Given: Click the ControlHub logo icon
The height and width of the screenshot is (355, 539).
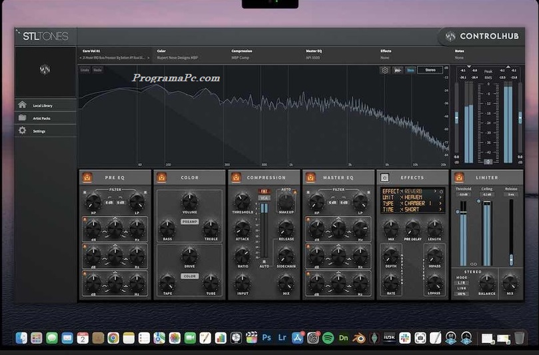Looking at the screenshot, I should click(450, 36).
